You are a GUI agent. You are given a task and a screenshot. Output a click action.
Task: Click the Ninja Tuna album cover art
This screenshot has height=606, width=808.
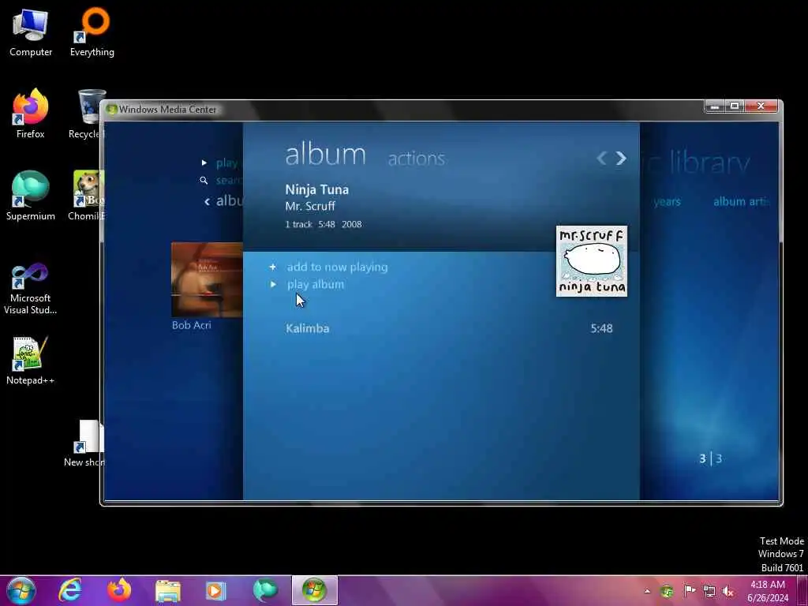tap(592, 260)
